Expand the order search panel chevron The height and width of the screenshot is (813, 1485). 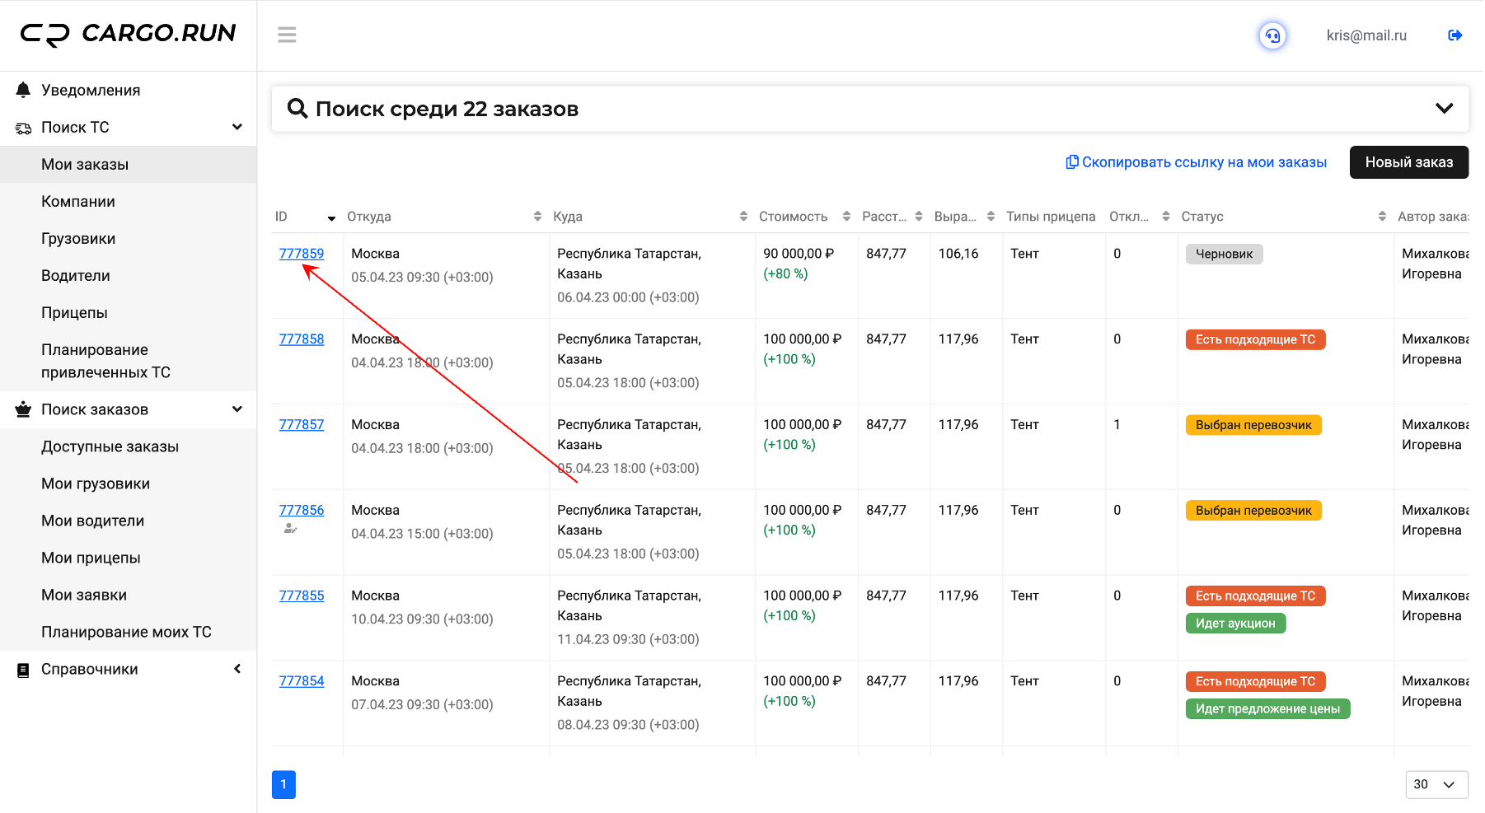tap(1444, 108)
